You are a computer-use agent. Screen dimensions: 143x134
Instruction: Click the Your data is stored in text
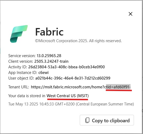[x=27, y=96]
